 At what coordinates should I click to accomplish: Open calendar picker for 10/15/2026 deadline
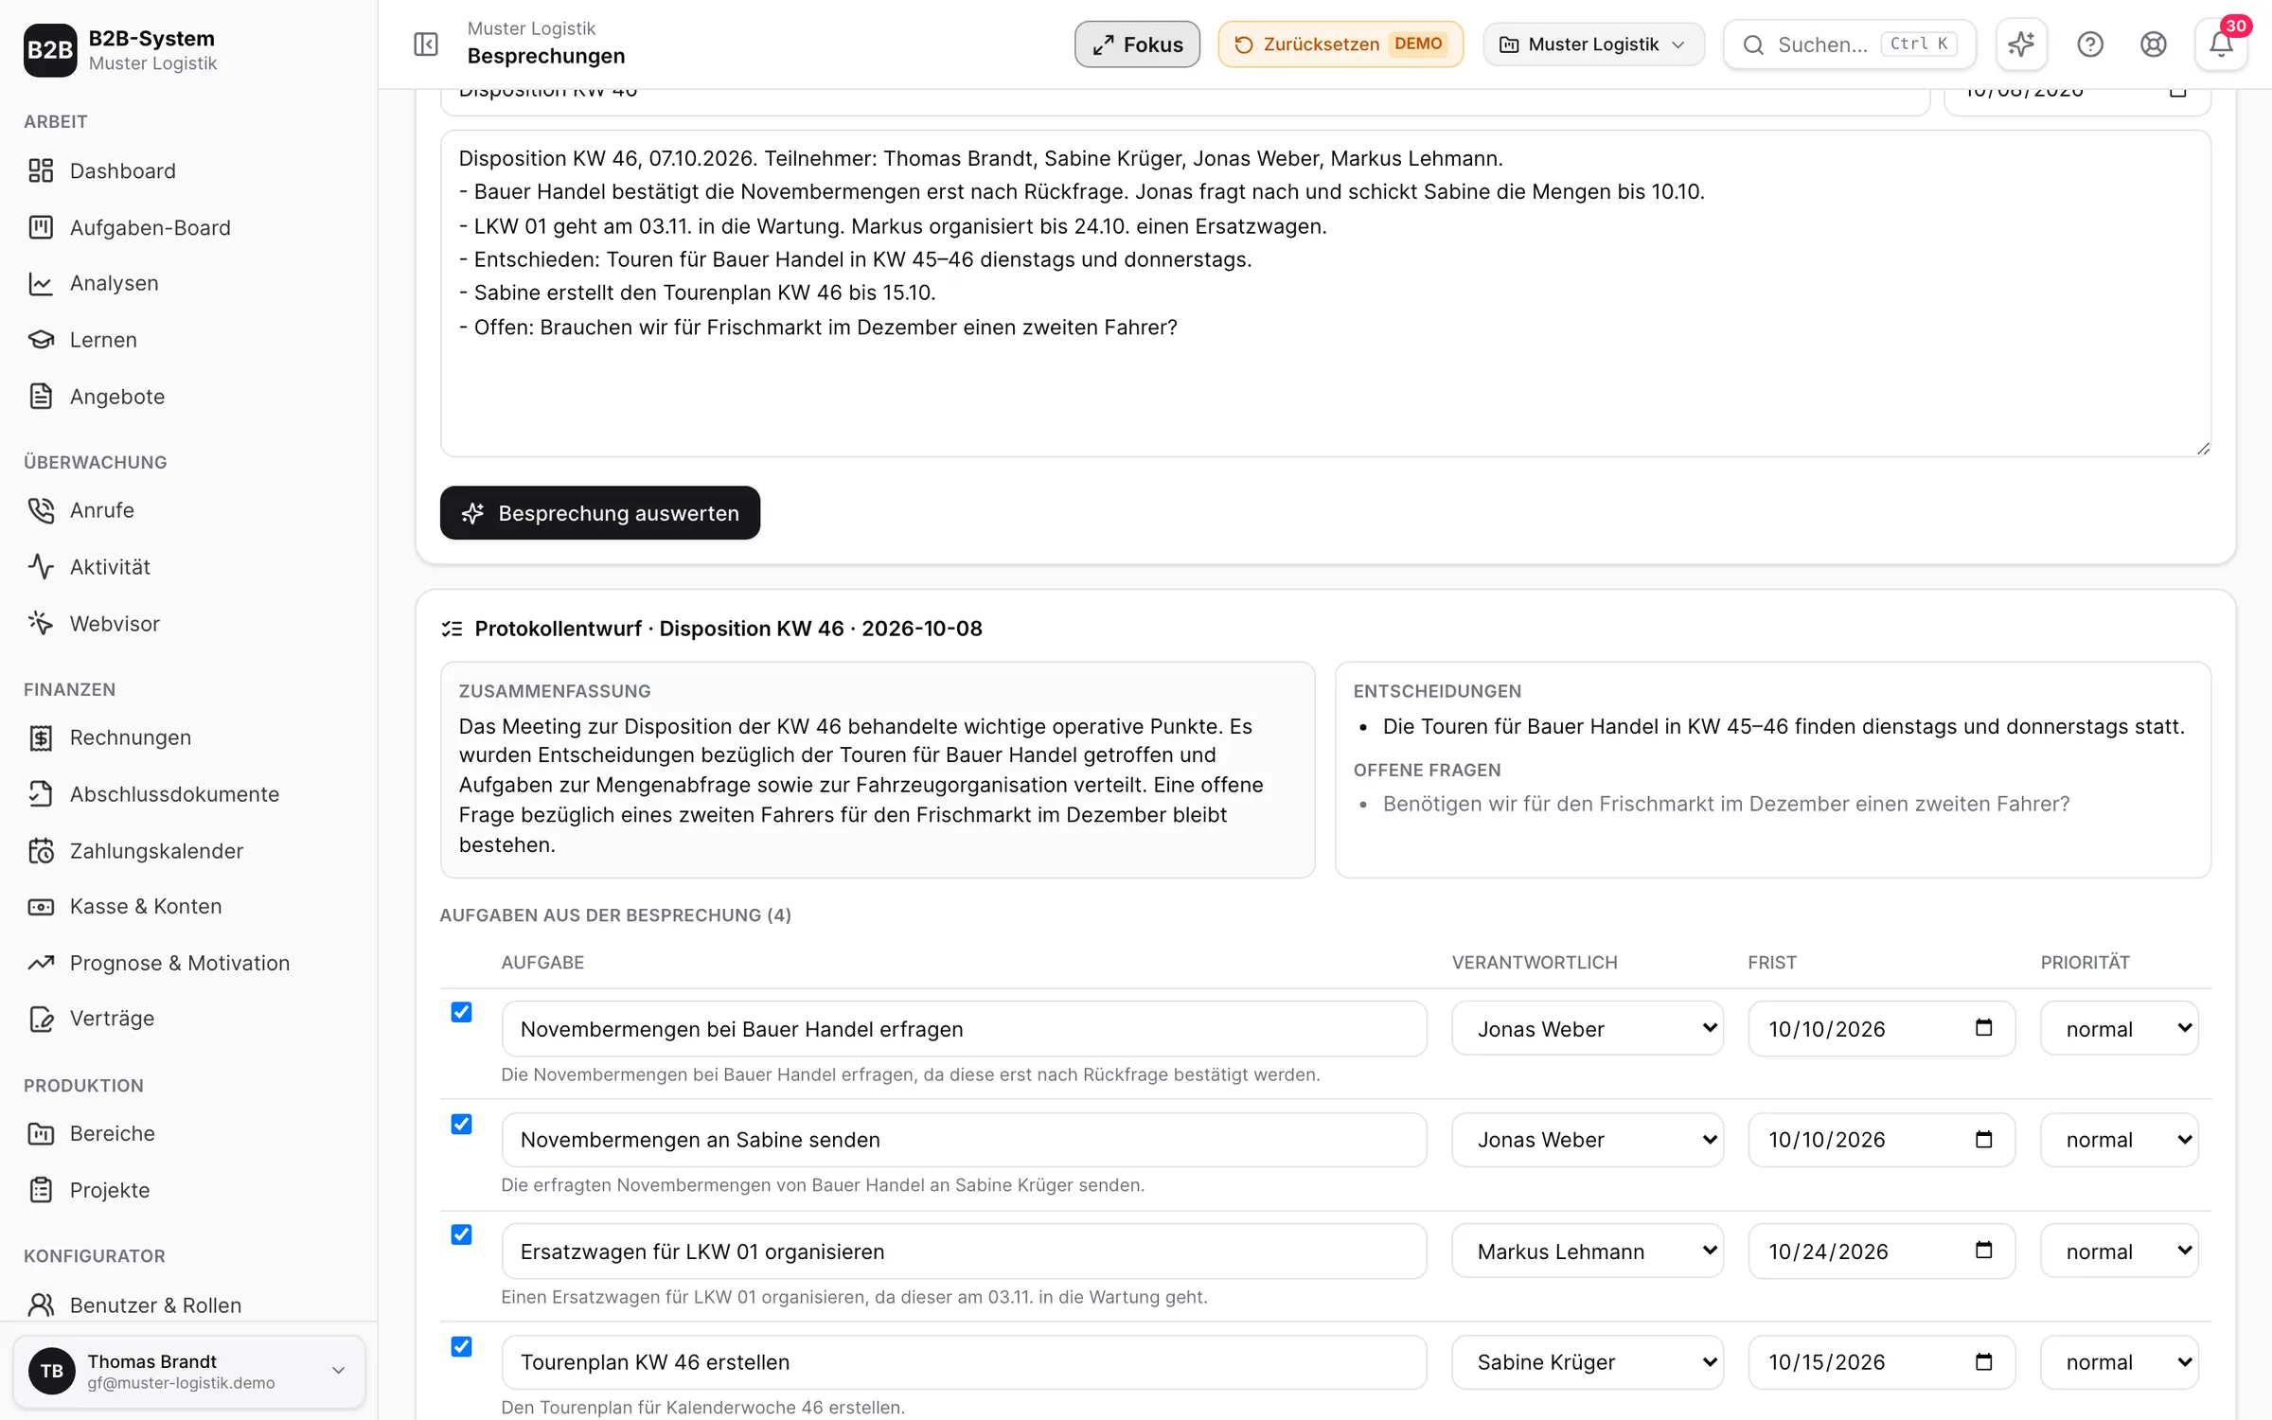click(1984, 1361)
